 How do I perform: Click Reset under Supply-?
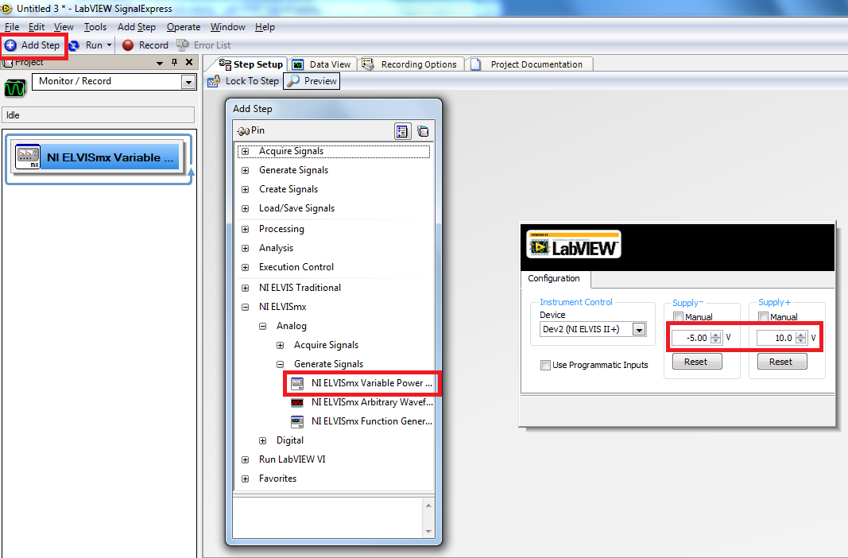[696, 362]
